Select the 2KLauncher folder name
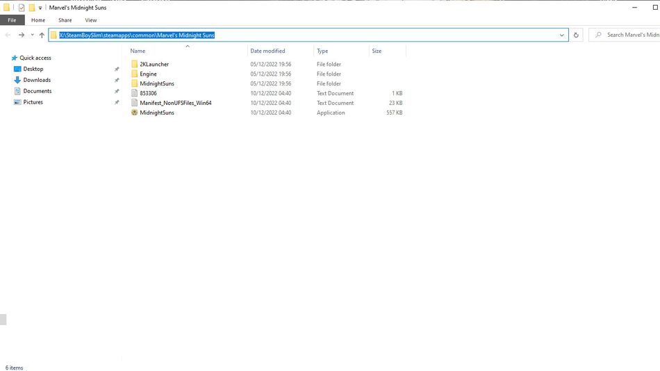Screen dimensions: 660x371 pos(154,64)
